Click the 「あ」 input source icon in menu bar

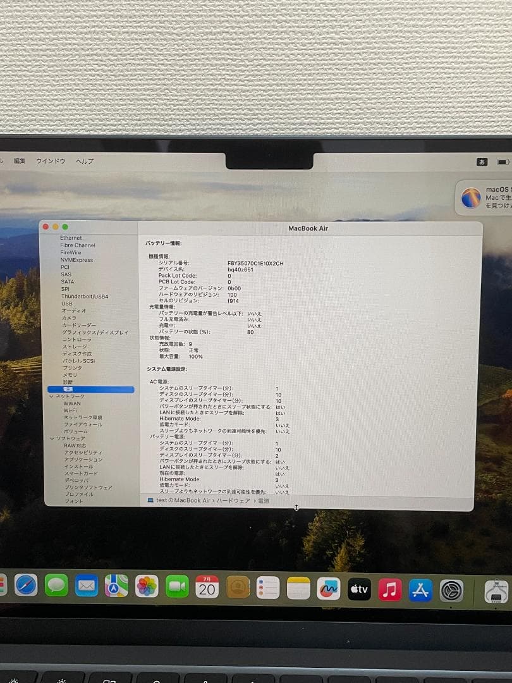coord(483,162)
